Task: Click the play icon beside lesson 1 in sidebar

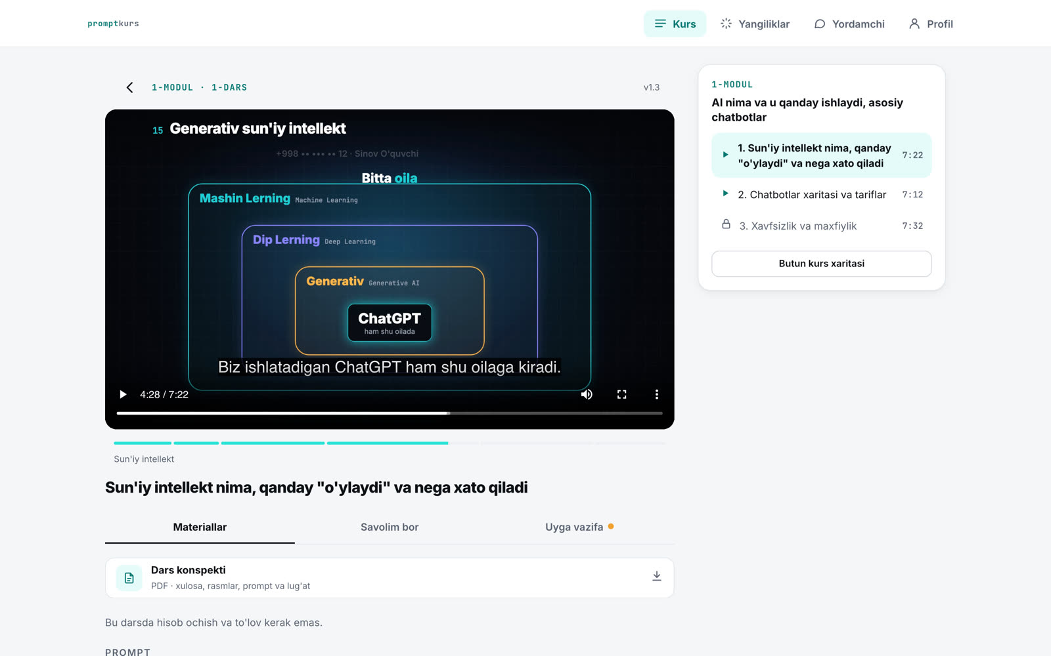Action: pyautogui.click(x=725, y=155)
